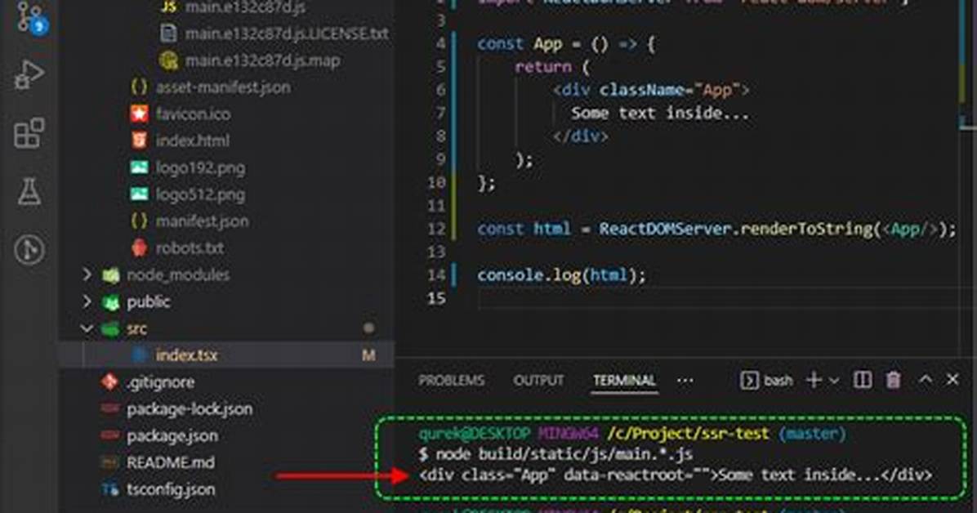Collapse the src folder
The width and height of the screenshot is (977, 513).
(x=87, y=328)
